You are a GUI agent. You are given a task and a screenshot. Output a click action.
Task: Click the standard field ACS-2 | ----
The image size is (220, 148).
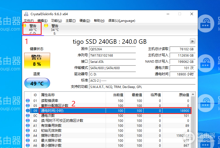142,81
